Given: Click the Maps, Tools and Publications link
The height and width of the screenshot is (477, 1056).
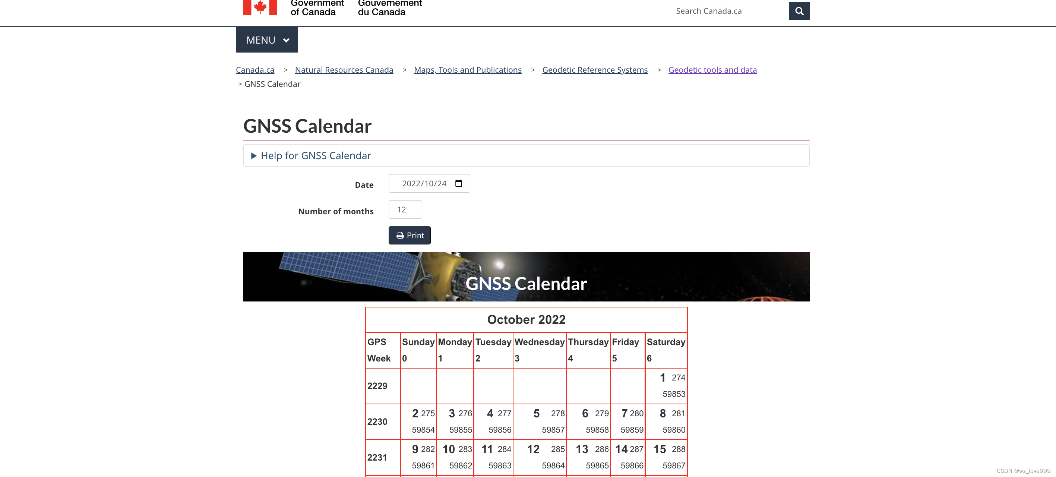Looking at the screenshot, I should (467, 69).
